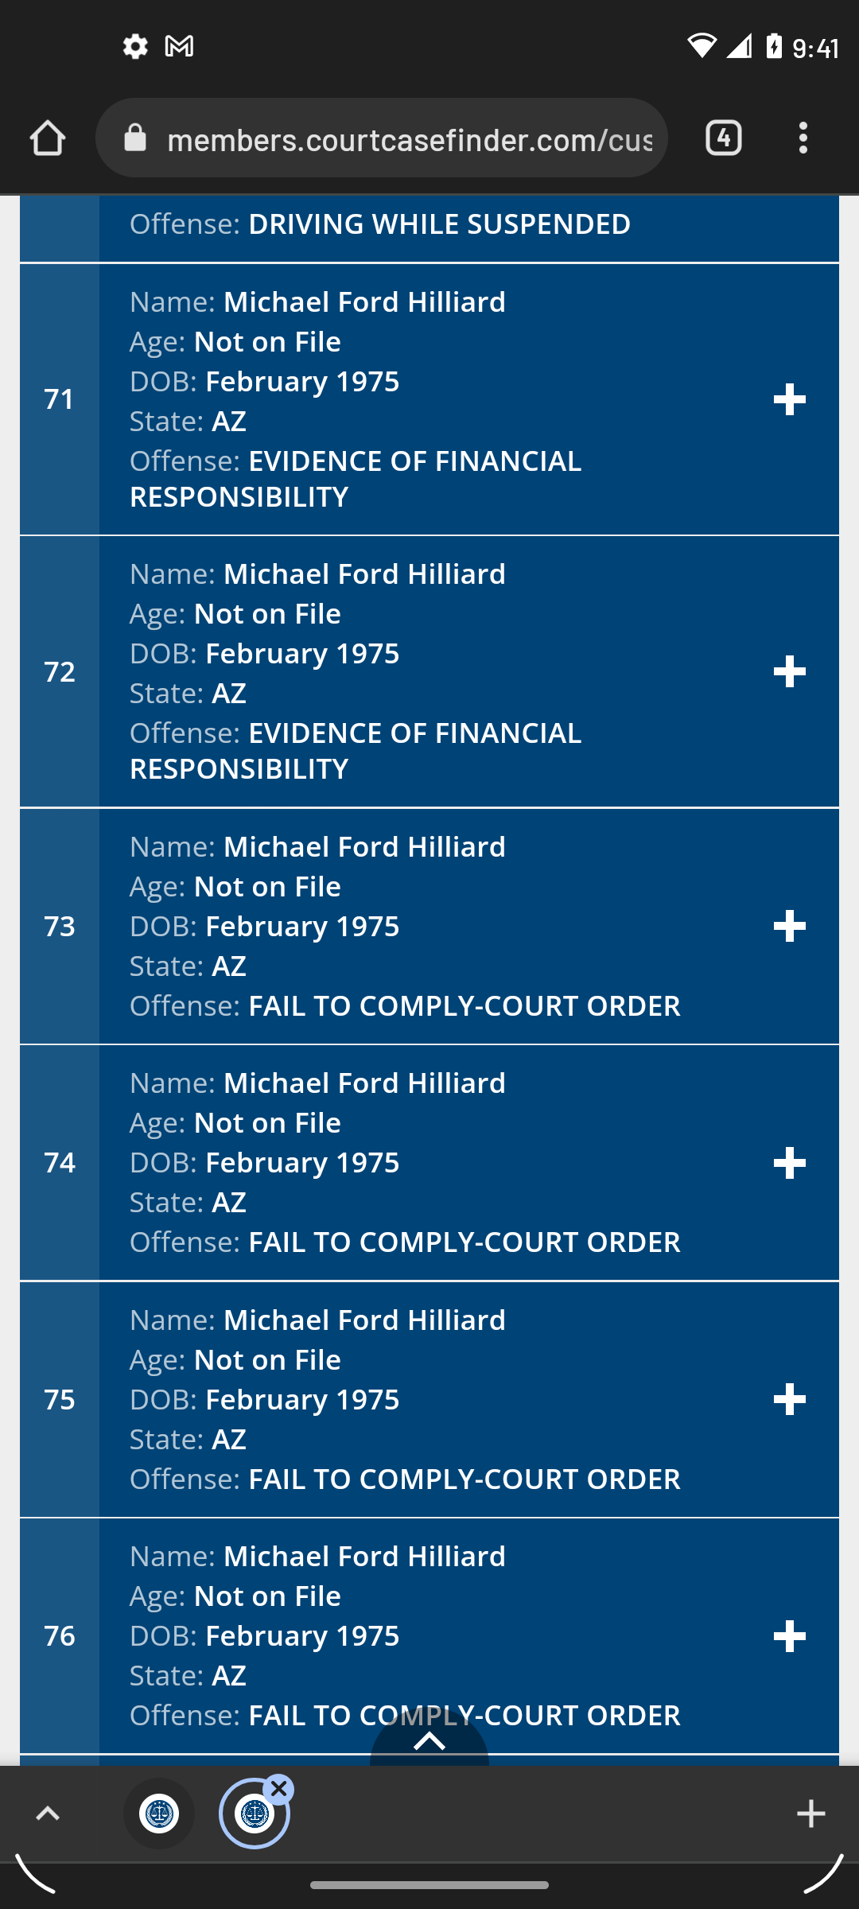The image size is (859, 1909).
Task: Tap Michael Ford Hilliard name in record 73
Action: 364,847
